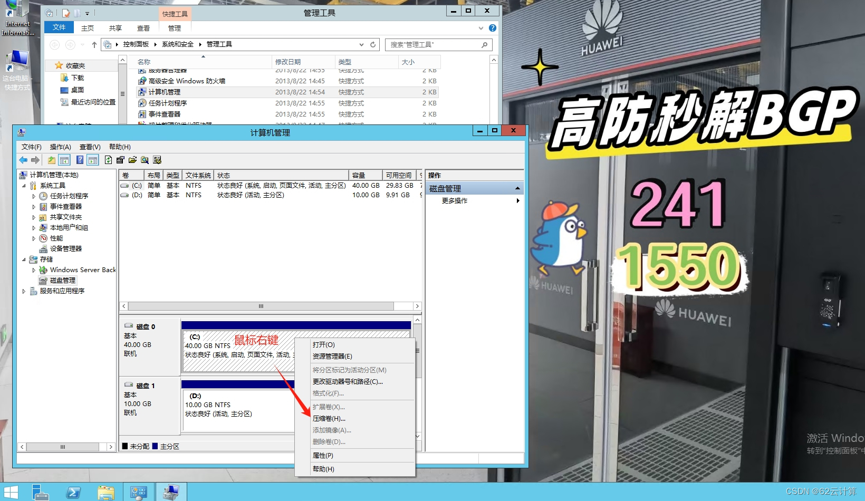The height and width of the screenshot is (501, 865).
Task: Click refresh icon beside 管理工具 address bar
Action: pos(373,44)
